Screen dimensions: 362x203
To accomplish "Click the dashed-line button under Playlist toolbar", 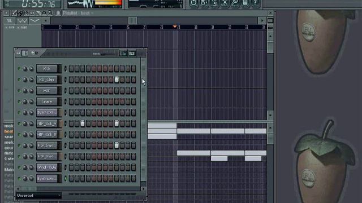I will 35,21.
